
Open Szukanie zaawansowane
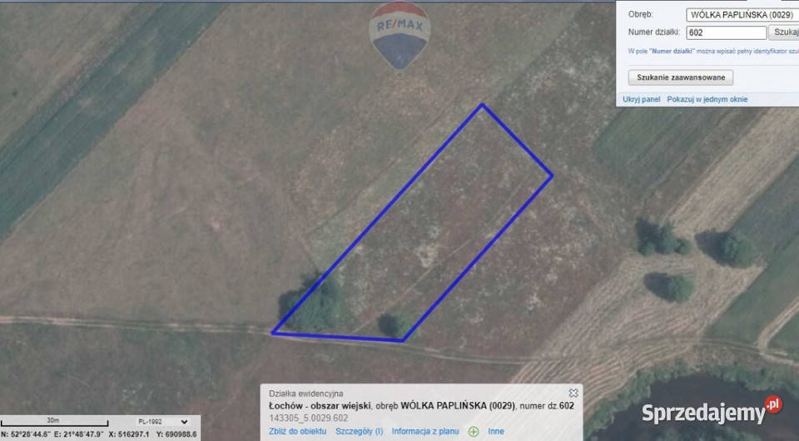[x=681, y=77]
